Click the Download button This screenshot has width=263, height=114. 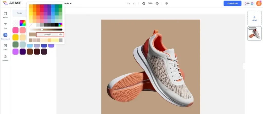click(232, 4)
